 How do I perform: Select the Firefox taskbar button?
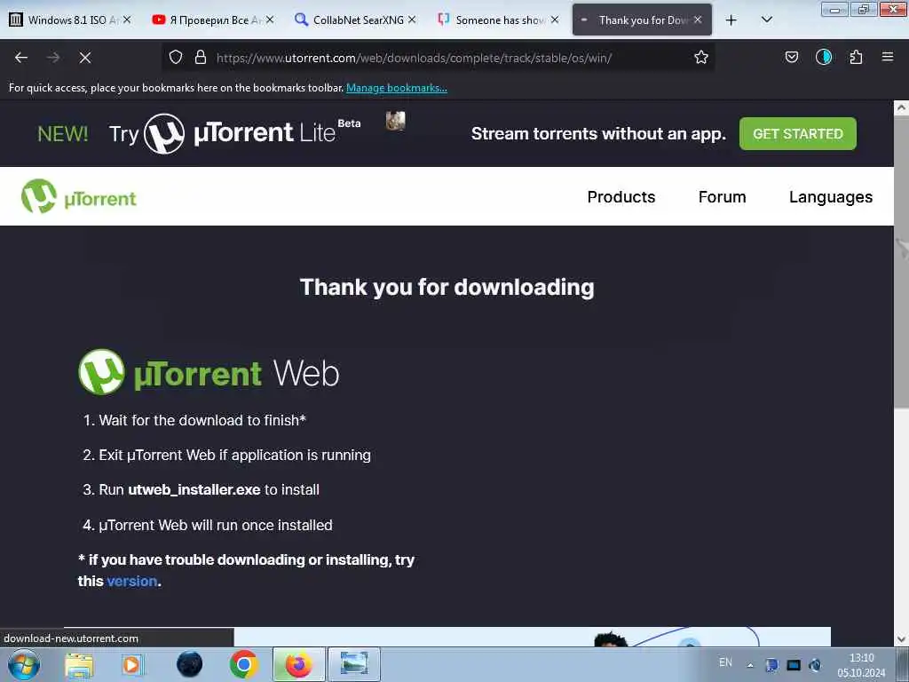(298, 664)
